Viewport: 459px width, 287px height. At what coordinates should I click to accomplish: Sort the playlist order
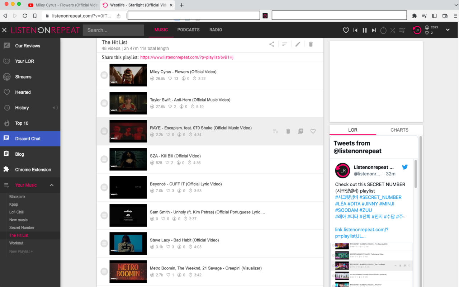[284, 44]
